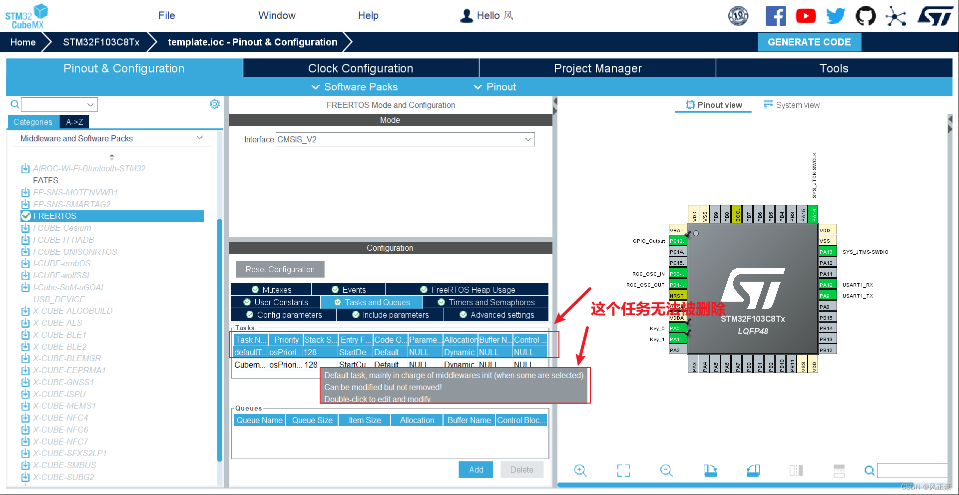
Task: Open Timers and Semaphores tab
Action: (x=486, y=302)
